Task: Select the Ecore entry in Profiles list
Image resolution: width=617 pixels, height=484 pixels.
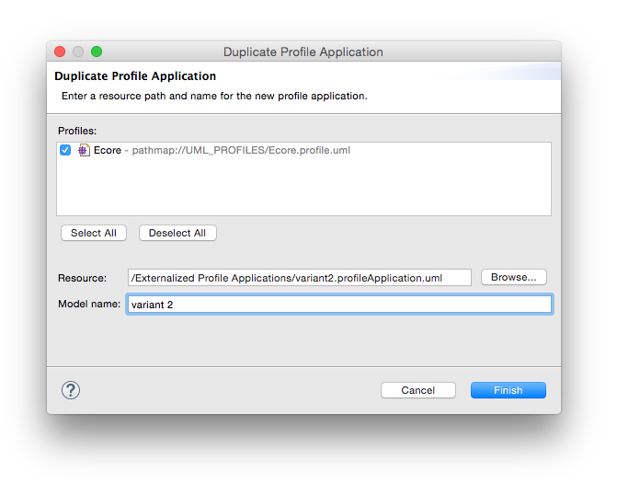Action: (x=108, y=150)
